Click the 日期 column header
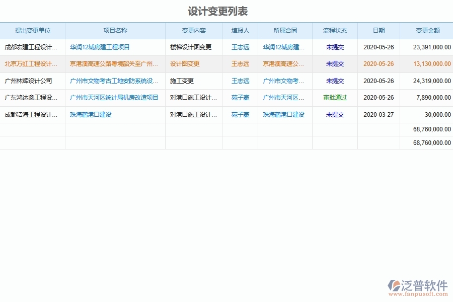Viewport: 453px width, 302px height. point(379,30)
